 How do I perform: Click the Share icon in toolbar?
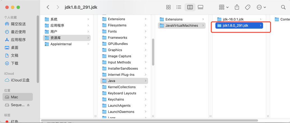point(237,7)
